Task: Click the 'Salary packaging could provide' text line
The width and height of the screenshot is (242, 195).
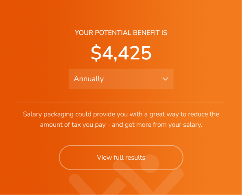Action: (121, 115)
